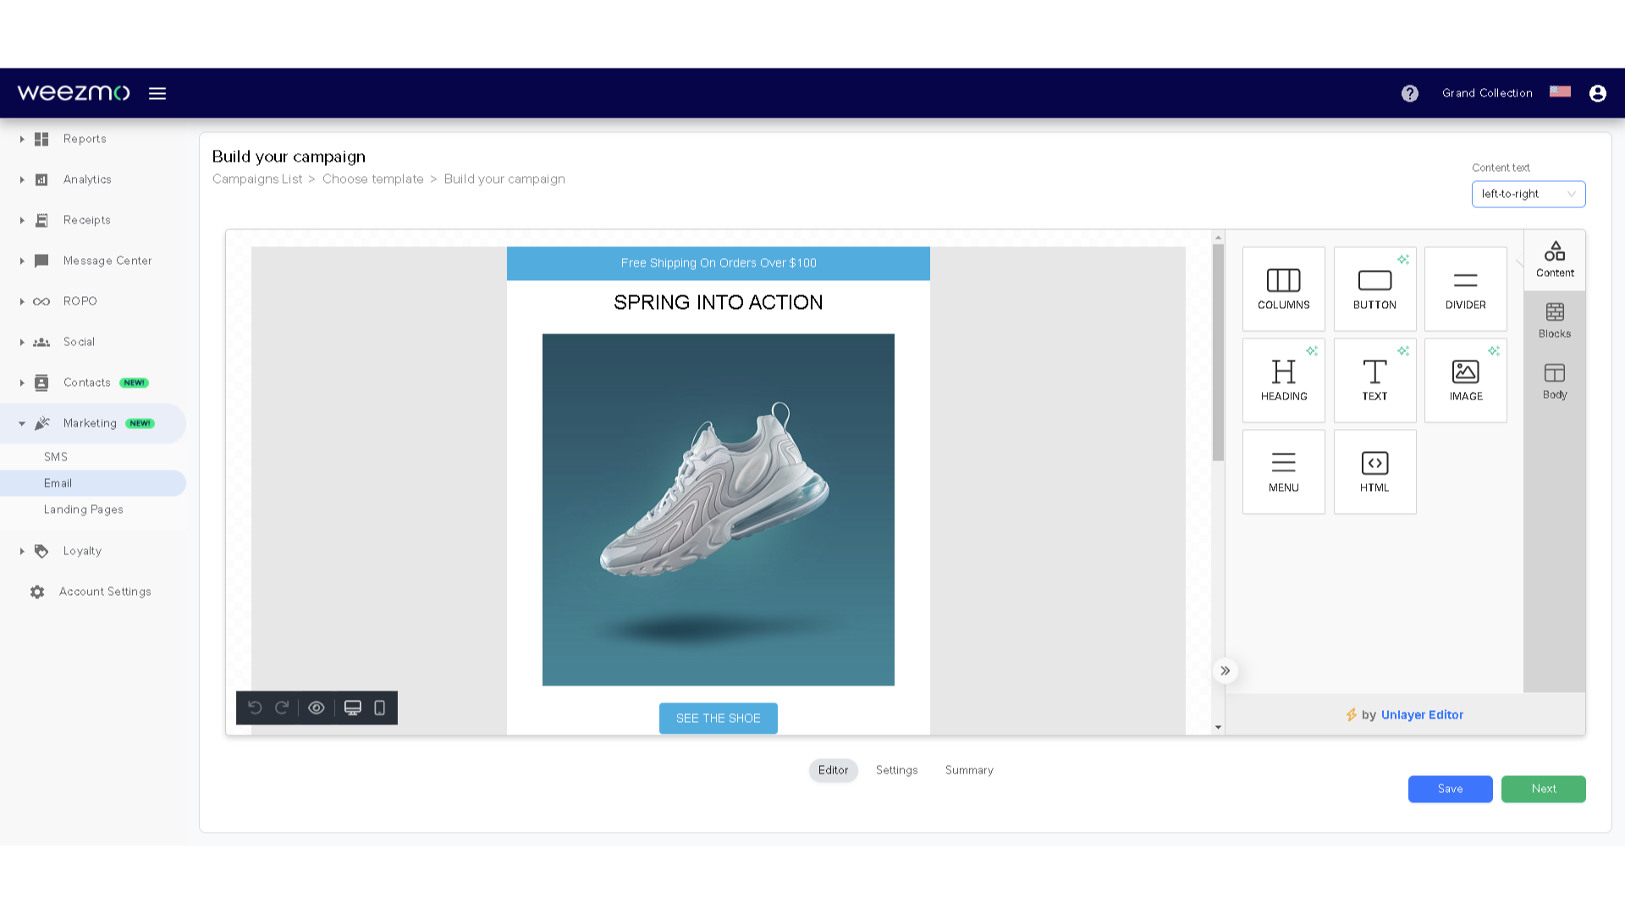This screenshot has height=914, width=1625.
Task: Select the Image content tool
Action: point(1465,380)
